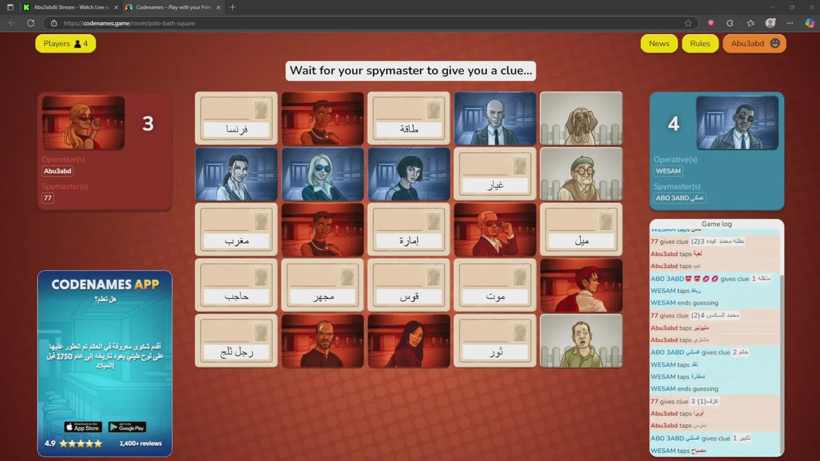Click the agent portrait icon on مجهر card

(347, 277)
